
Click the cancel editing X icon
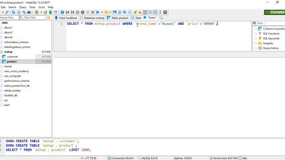point(93,12)
